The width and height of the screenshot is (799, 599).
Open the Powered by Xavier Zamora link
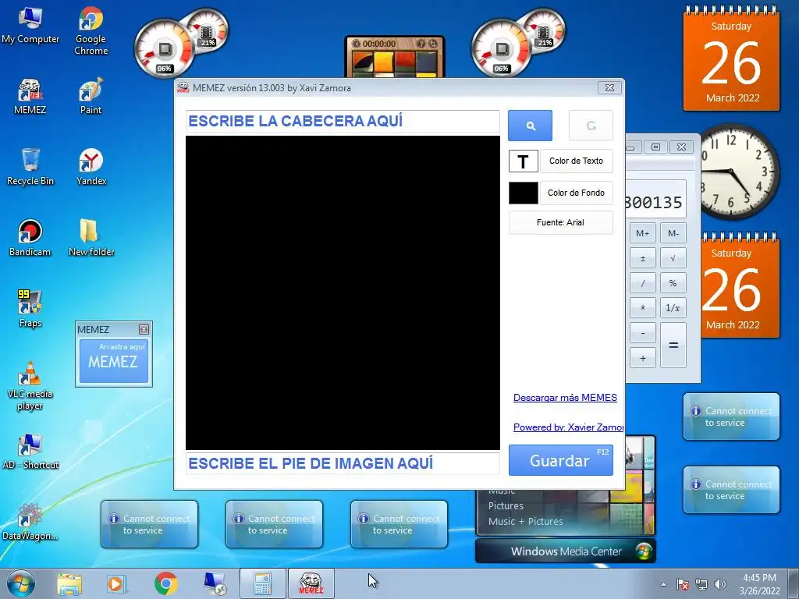568,427
